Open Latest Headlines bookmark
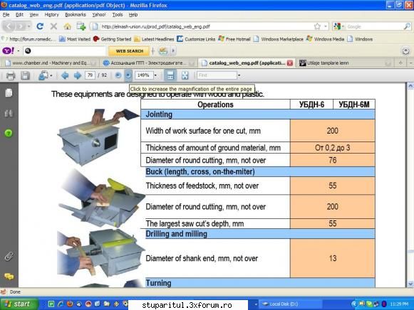This screenshot has height=310, width=414. [154, 39]
